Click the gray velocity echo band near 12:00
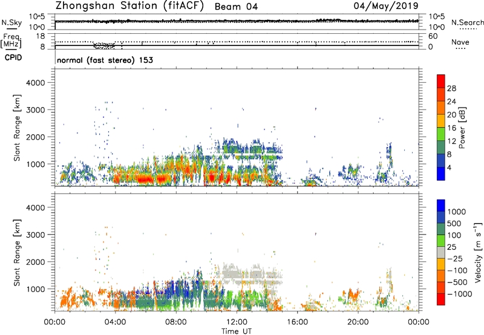Screen dimensions: 484x335 click(x=250, y=275)
